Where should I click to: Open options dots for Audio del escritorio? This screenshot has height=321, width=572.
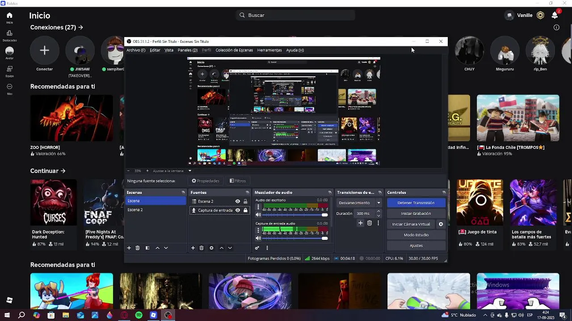pos(258,208)
